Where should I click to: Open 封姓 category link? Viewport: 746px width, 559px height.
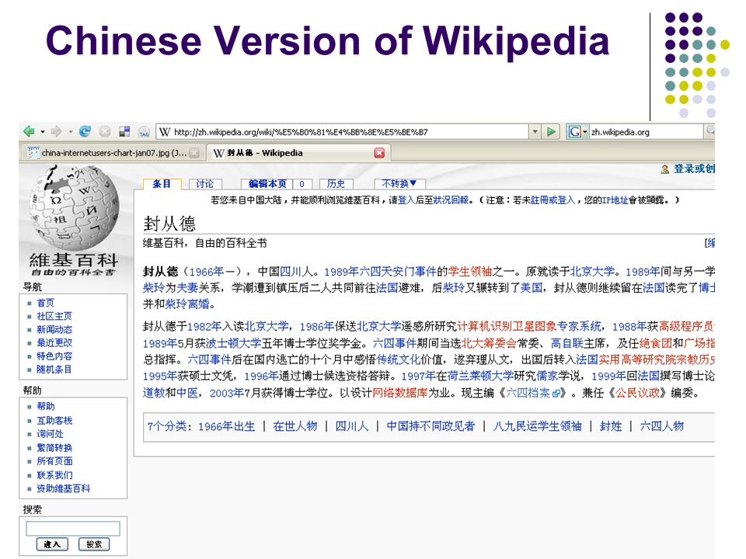[611, 426]
